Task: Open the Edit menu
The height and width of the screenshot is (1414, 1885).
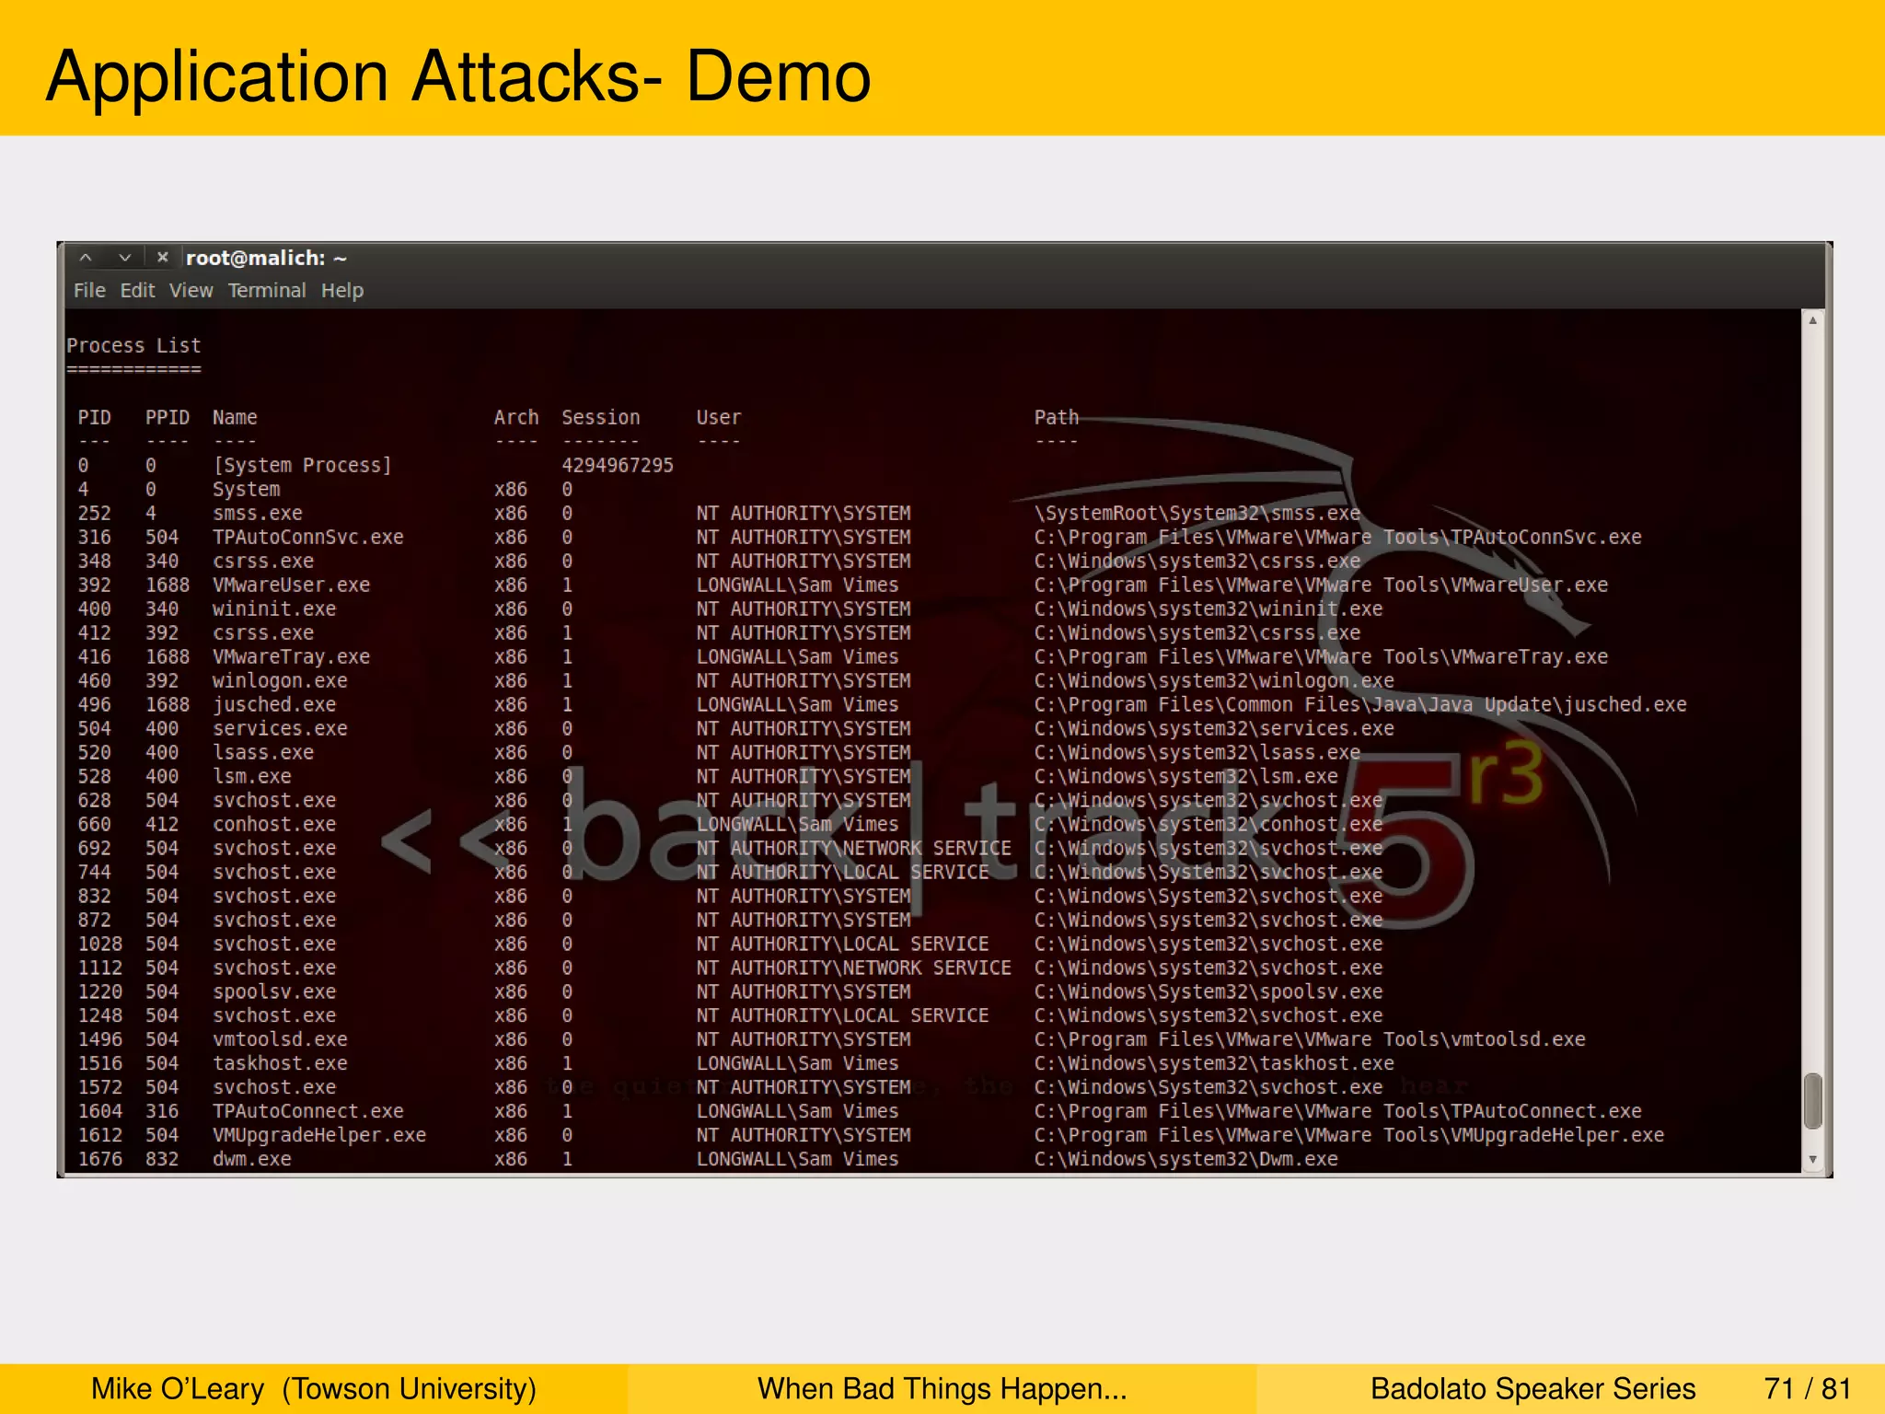Action: coord(137,291)
